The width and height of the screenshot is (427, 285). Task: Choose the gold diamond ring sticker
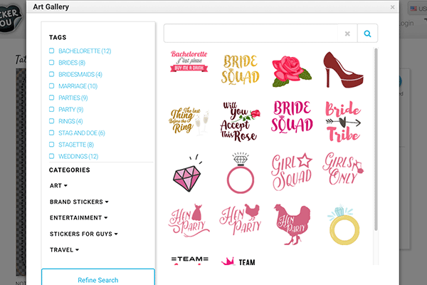342,222
